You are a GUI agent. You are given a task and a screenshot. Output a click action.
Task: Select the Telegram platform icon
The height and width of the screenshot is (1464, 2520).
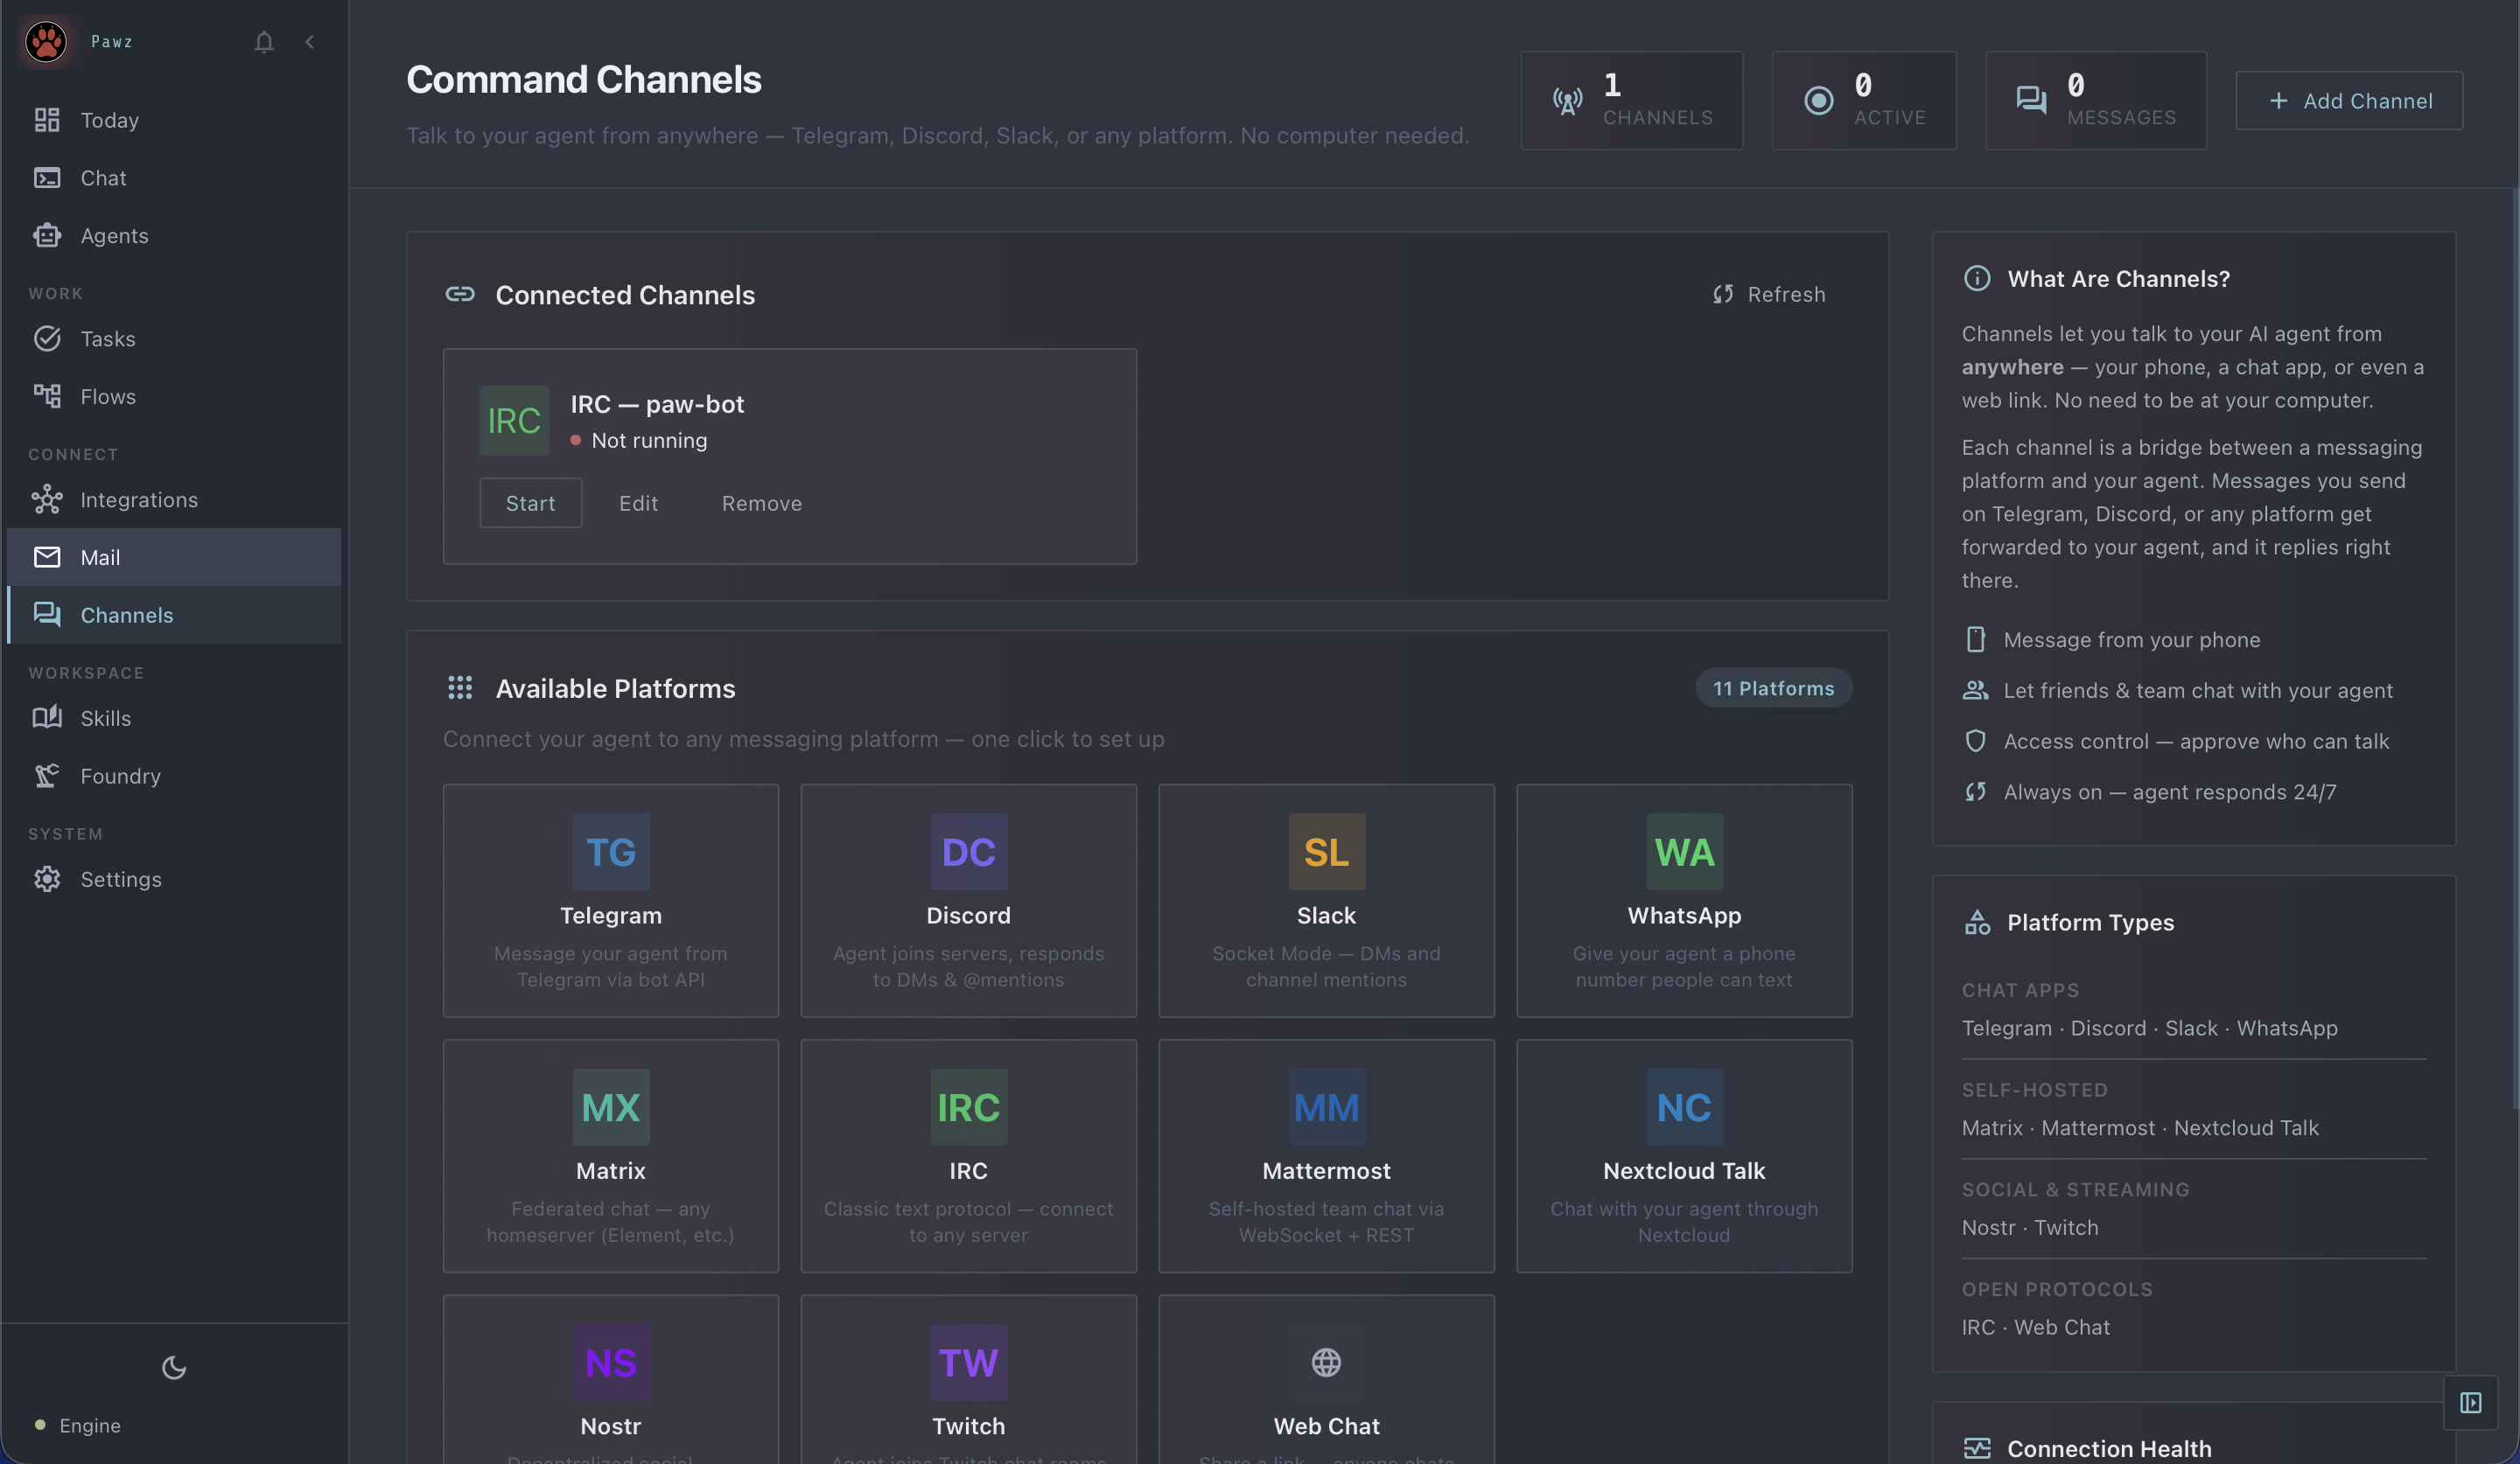610,850
